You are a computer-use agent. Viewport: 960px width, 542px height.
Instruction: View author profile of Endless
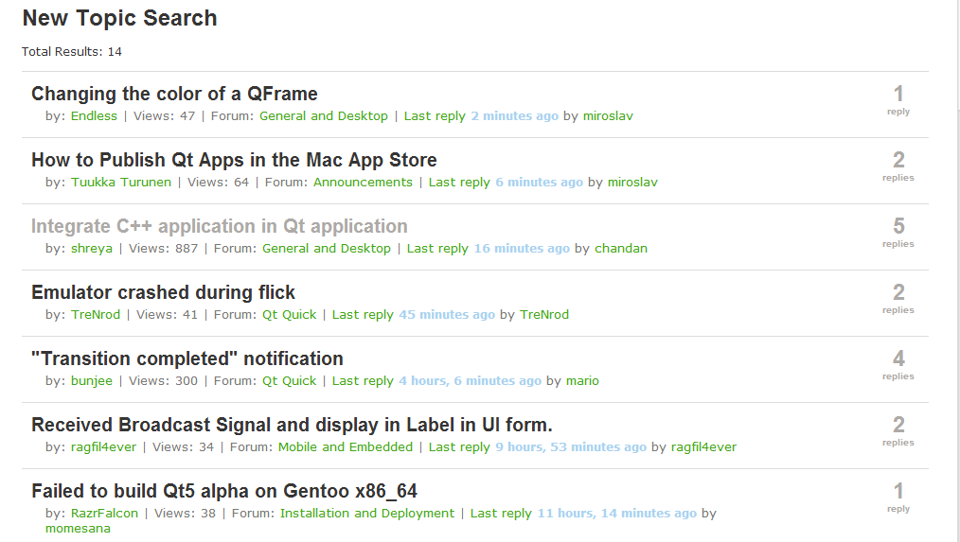tap(94, 115)
